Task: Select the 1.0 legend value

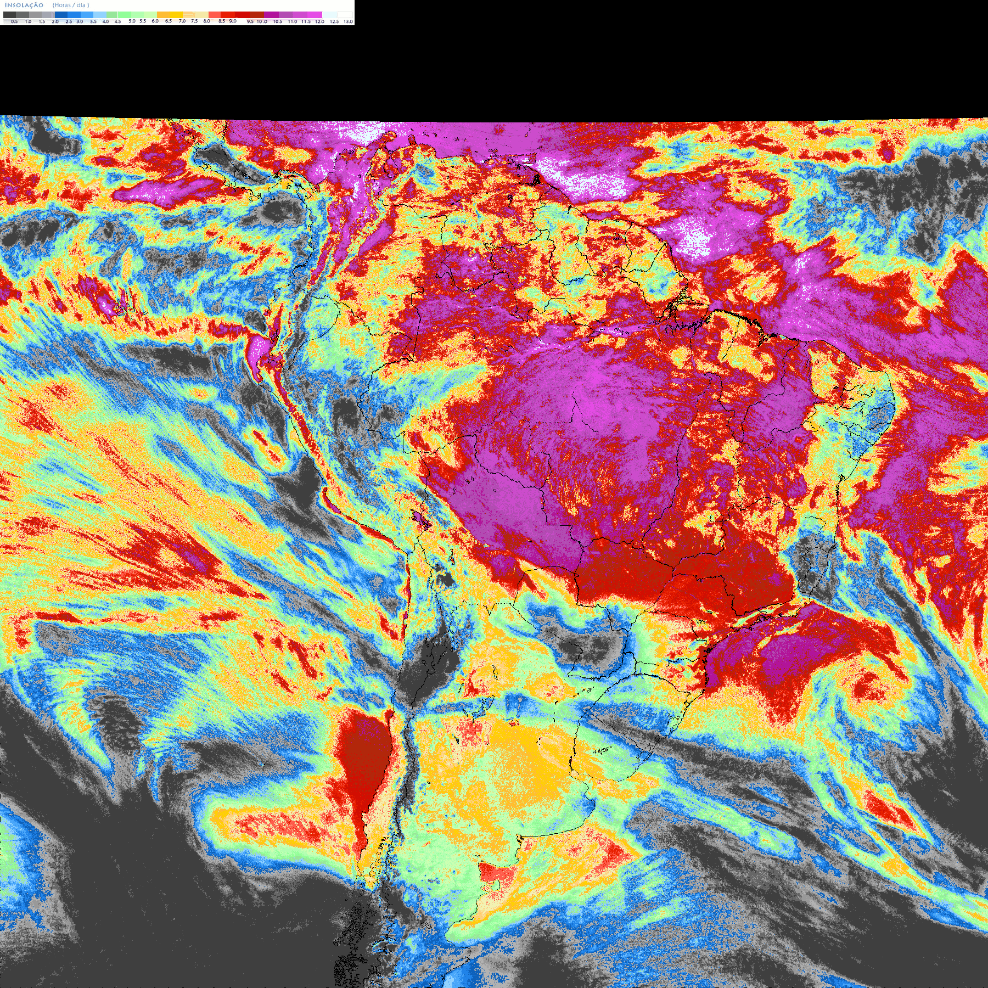Action: tap(28, 21)
